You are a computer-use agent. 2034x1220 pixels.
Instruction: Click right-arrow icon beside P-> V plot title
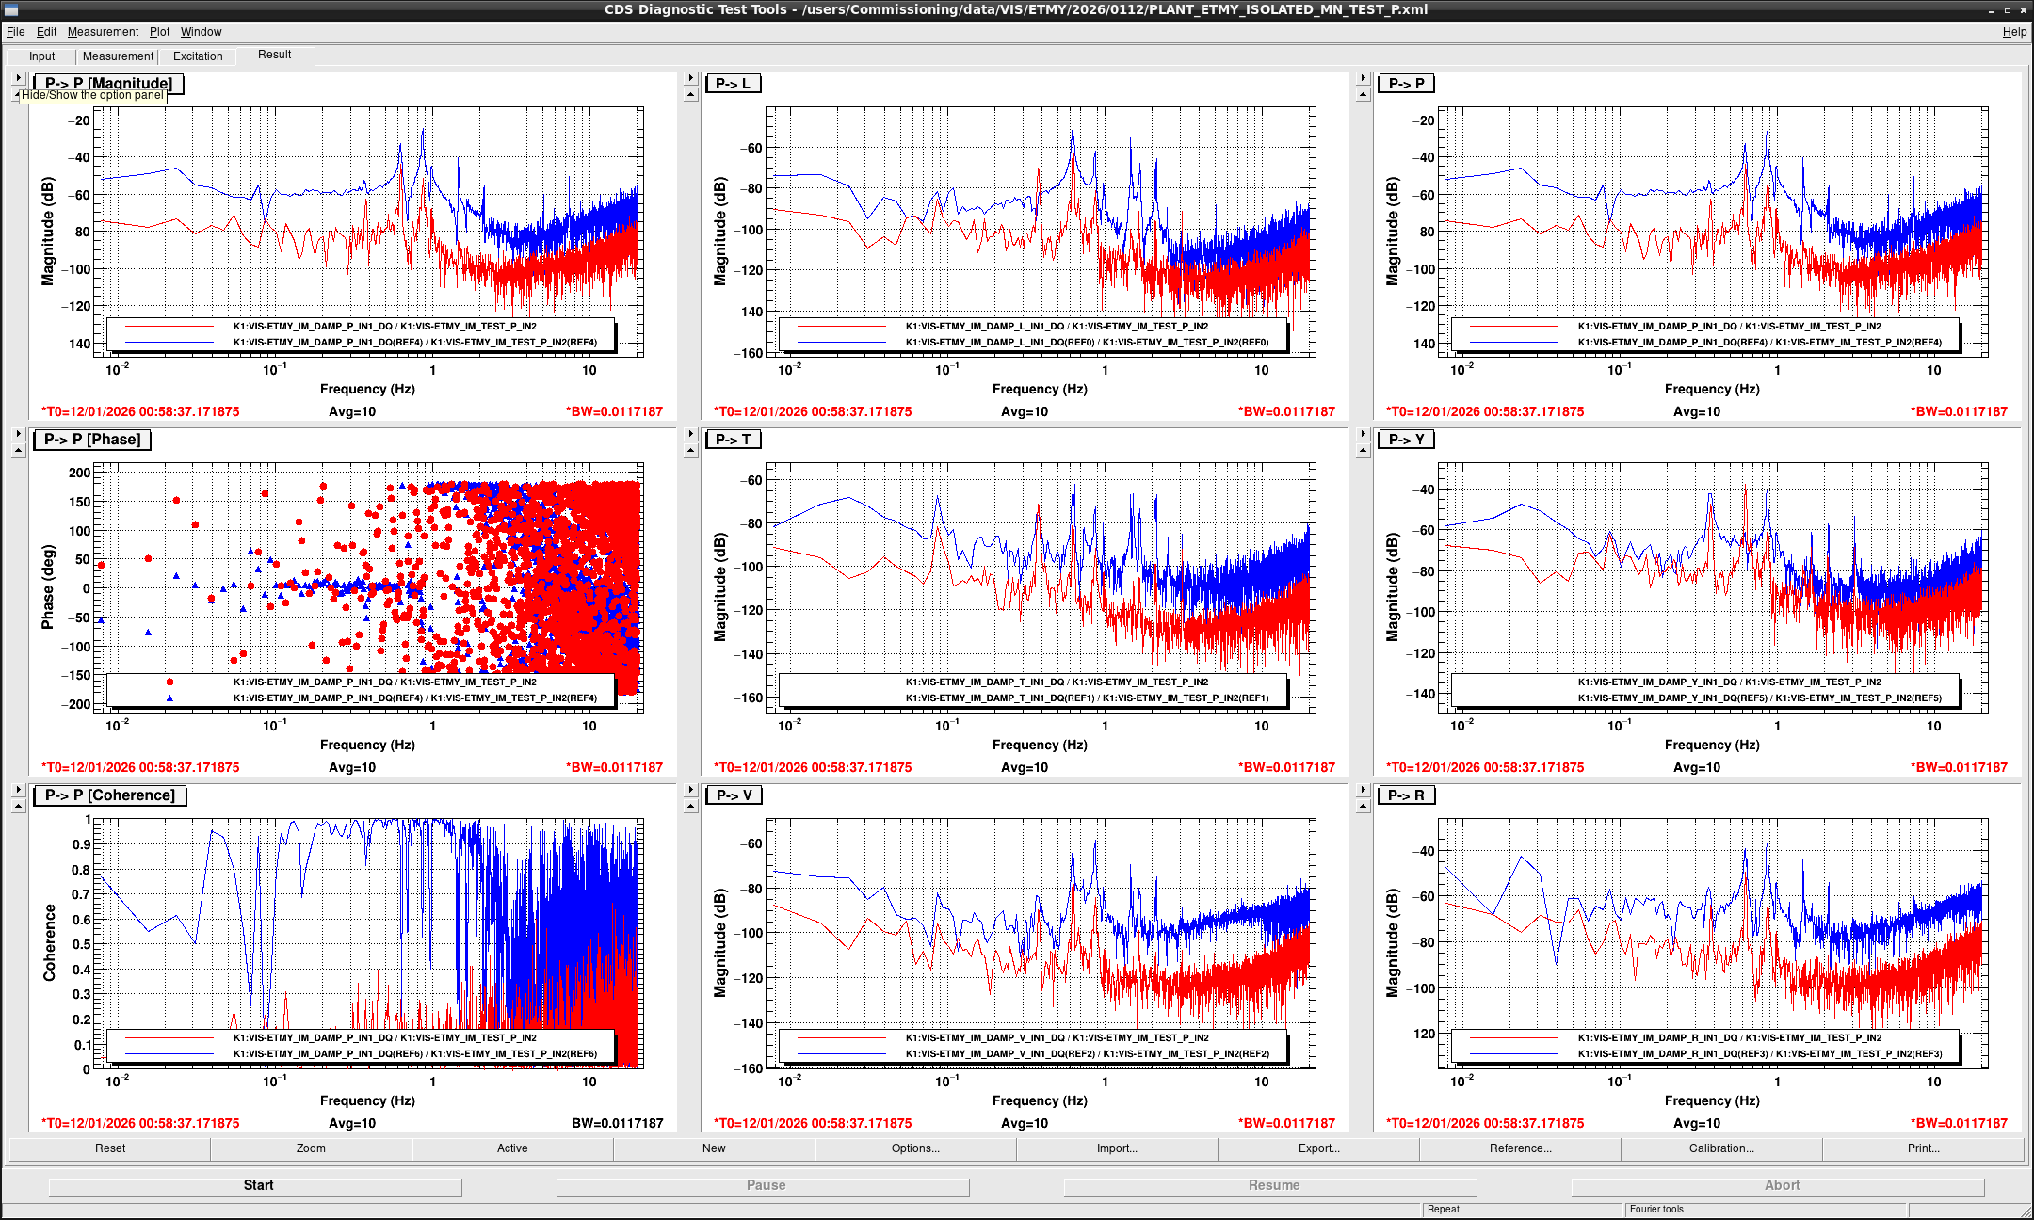click(690, 790)
